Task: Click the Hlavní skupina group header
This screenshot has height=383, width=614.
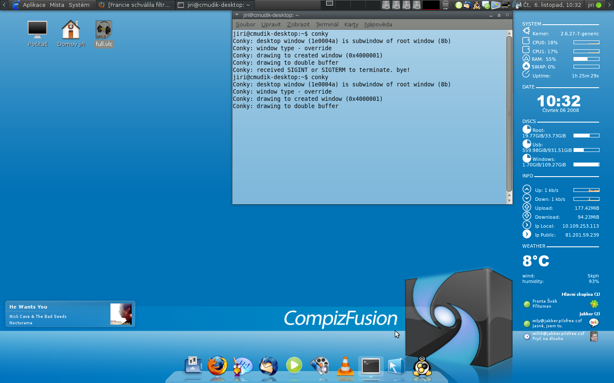Action: tap(581, 294)
